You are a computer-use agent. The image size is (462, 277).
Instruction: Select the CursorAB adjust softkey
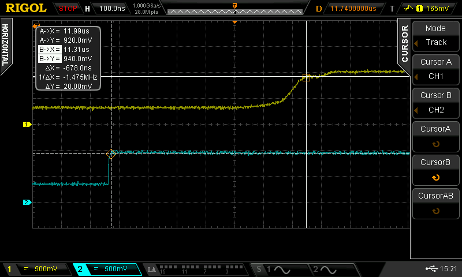coord(436,203)
